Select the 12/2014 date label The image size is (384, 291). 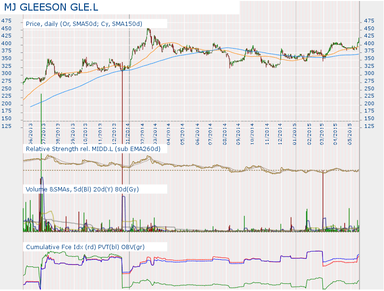(280, 134)
